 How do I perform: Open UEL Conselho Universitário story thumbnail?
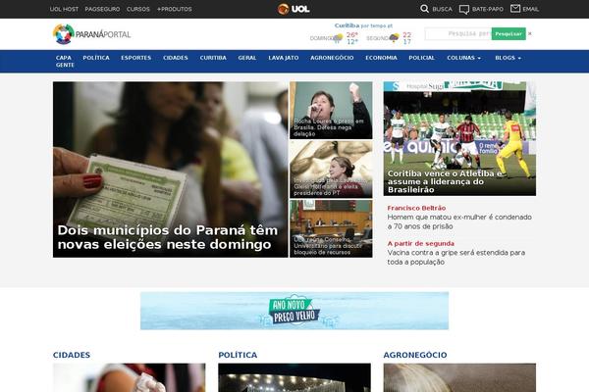[331, 228]
